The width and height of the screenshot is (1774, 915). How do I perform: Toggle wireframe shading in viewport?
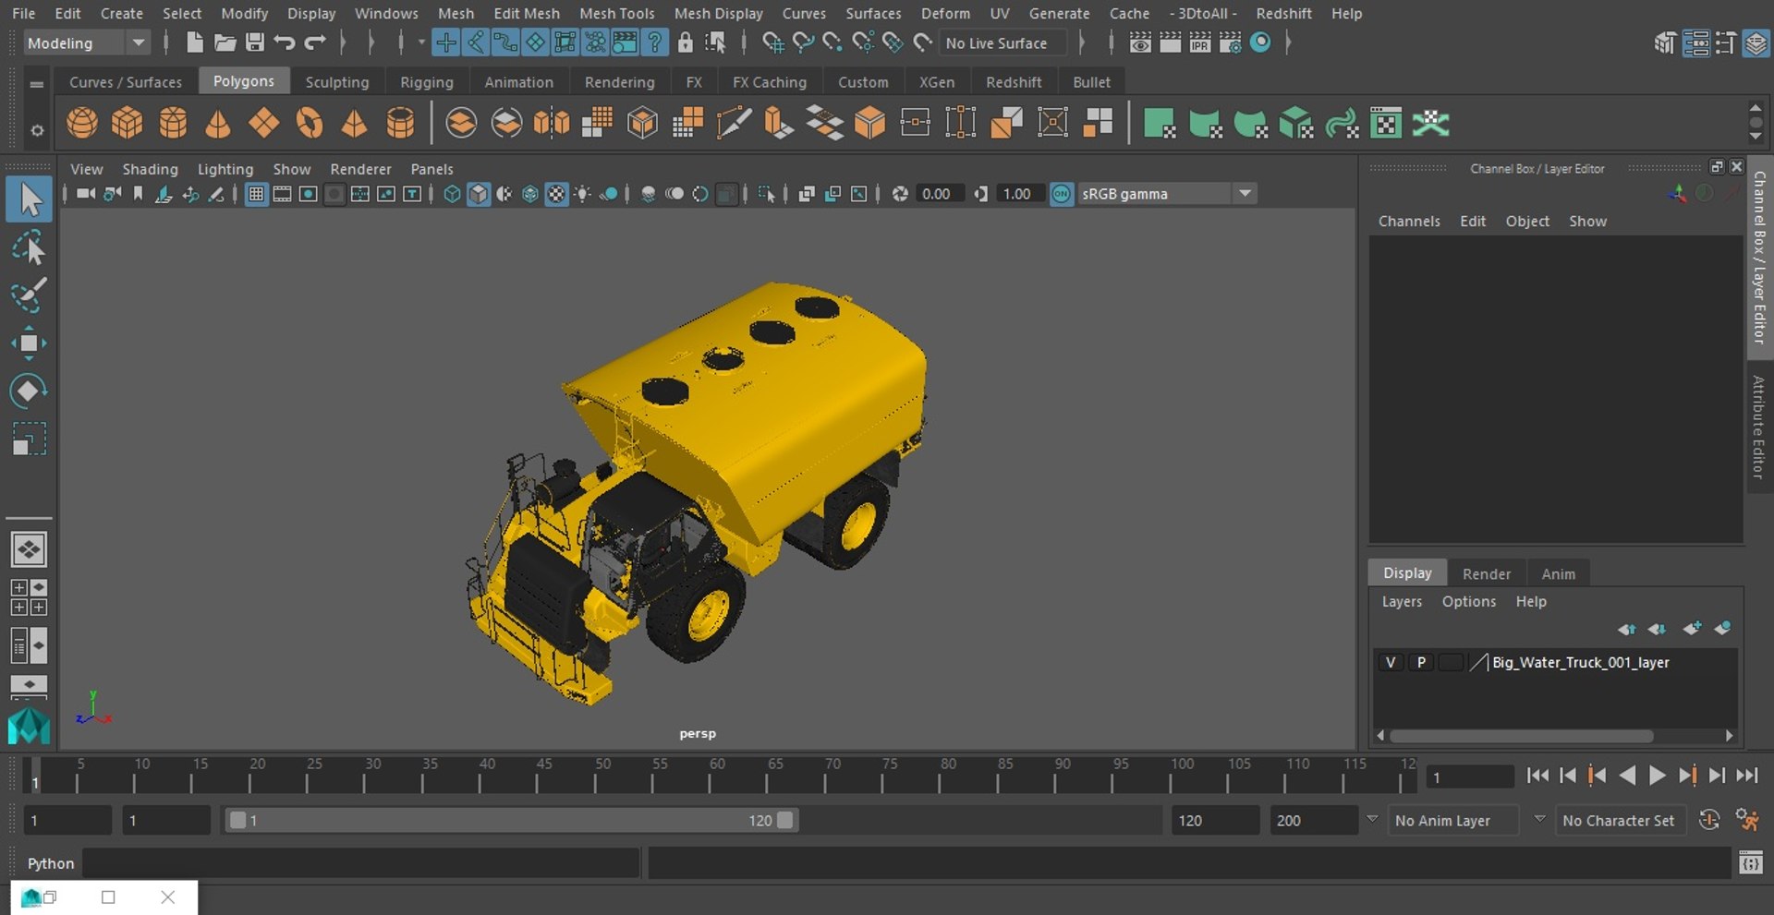[452, 194]
